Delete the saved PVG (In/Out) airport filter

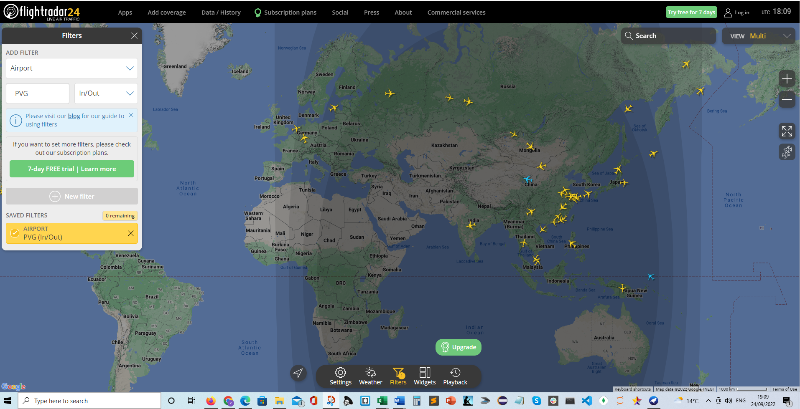point(131,233)
